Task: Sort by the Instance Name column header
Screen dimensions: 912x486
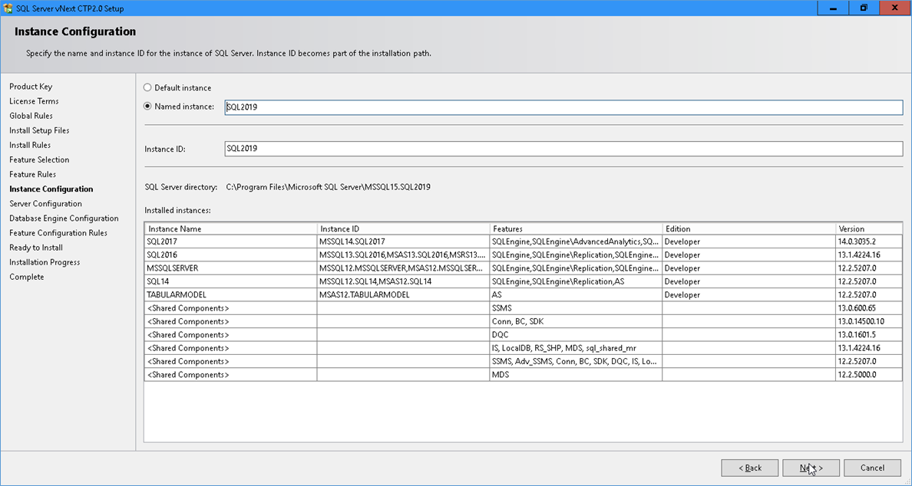Action: (x=231, y=228)
